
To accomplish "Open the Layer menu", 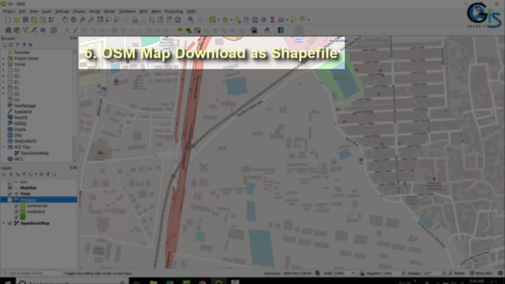I will 47,11.
